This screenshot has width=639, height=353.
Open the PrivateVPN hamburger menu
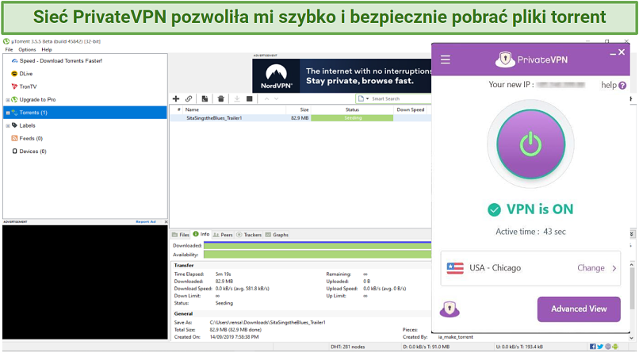click(446, 60)
